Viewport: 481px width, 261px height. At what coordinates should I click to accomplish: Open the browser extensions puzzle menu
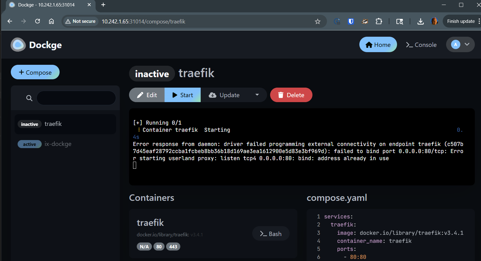pyautogui.click(x=379, y=21)
